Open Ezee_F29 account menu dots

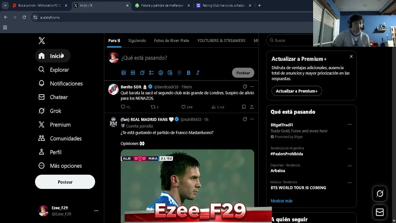coord(96,211)
